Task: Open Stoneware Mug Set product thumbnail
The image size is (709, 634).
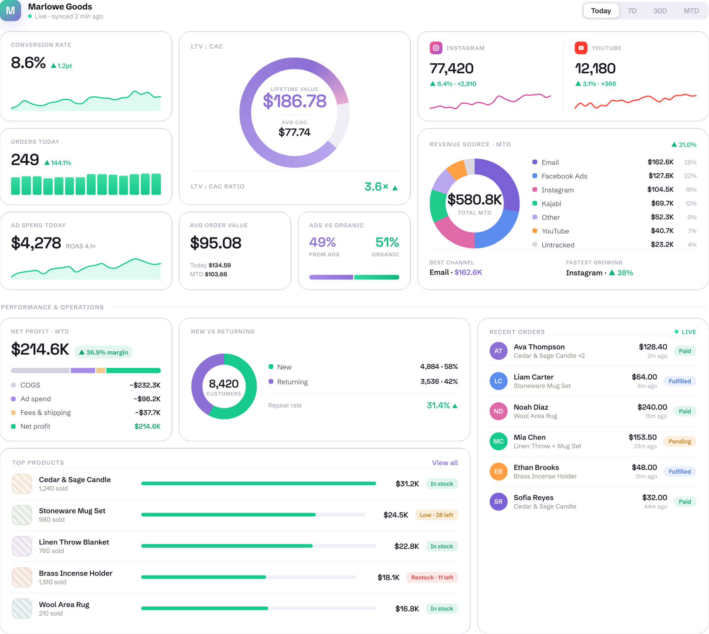Action: [x=22, y=515]
